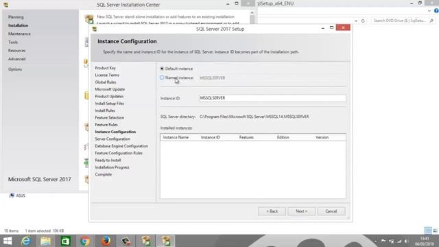The width and height of the screenshot is (439, 247).
Task: Click the Explorer help question mark icon
Action: coord(436,11)
